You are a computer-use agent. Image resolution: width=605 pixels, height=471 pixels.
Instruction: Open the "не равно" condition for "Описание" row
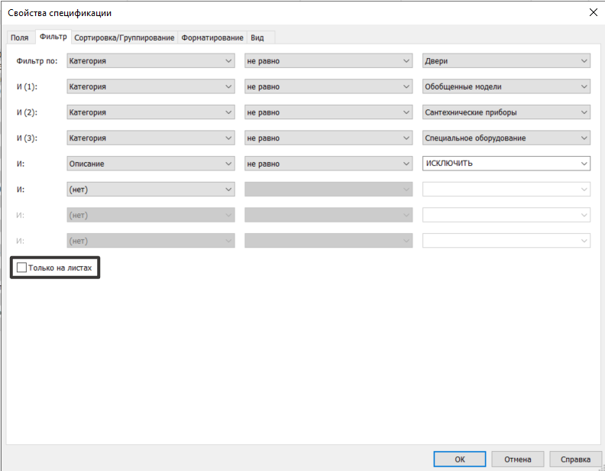tap(328, 164)
